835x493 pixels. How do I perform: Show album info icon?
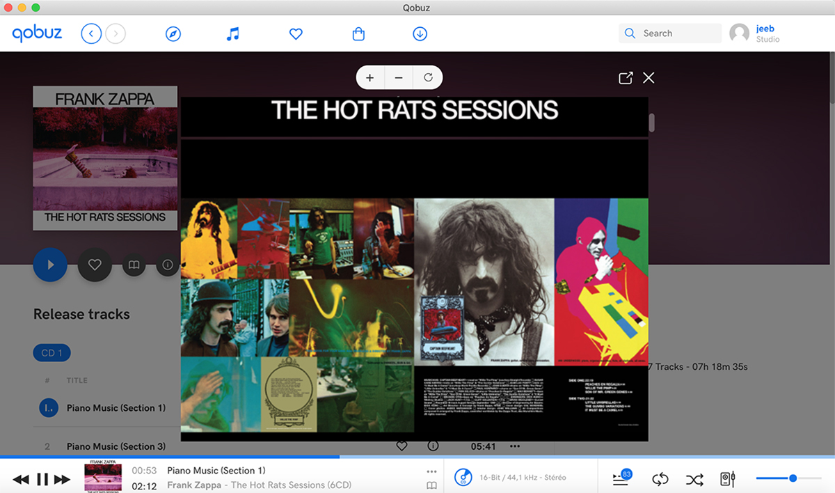[x=168, y=265]
